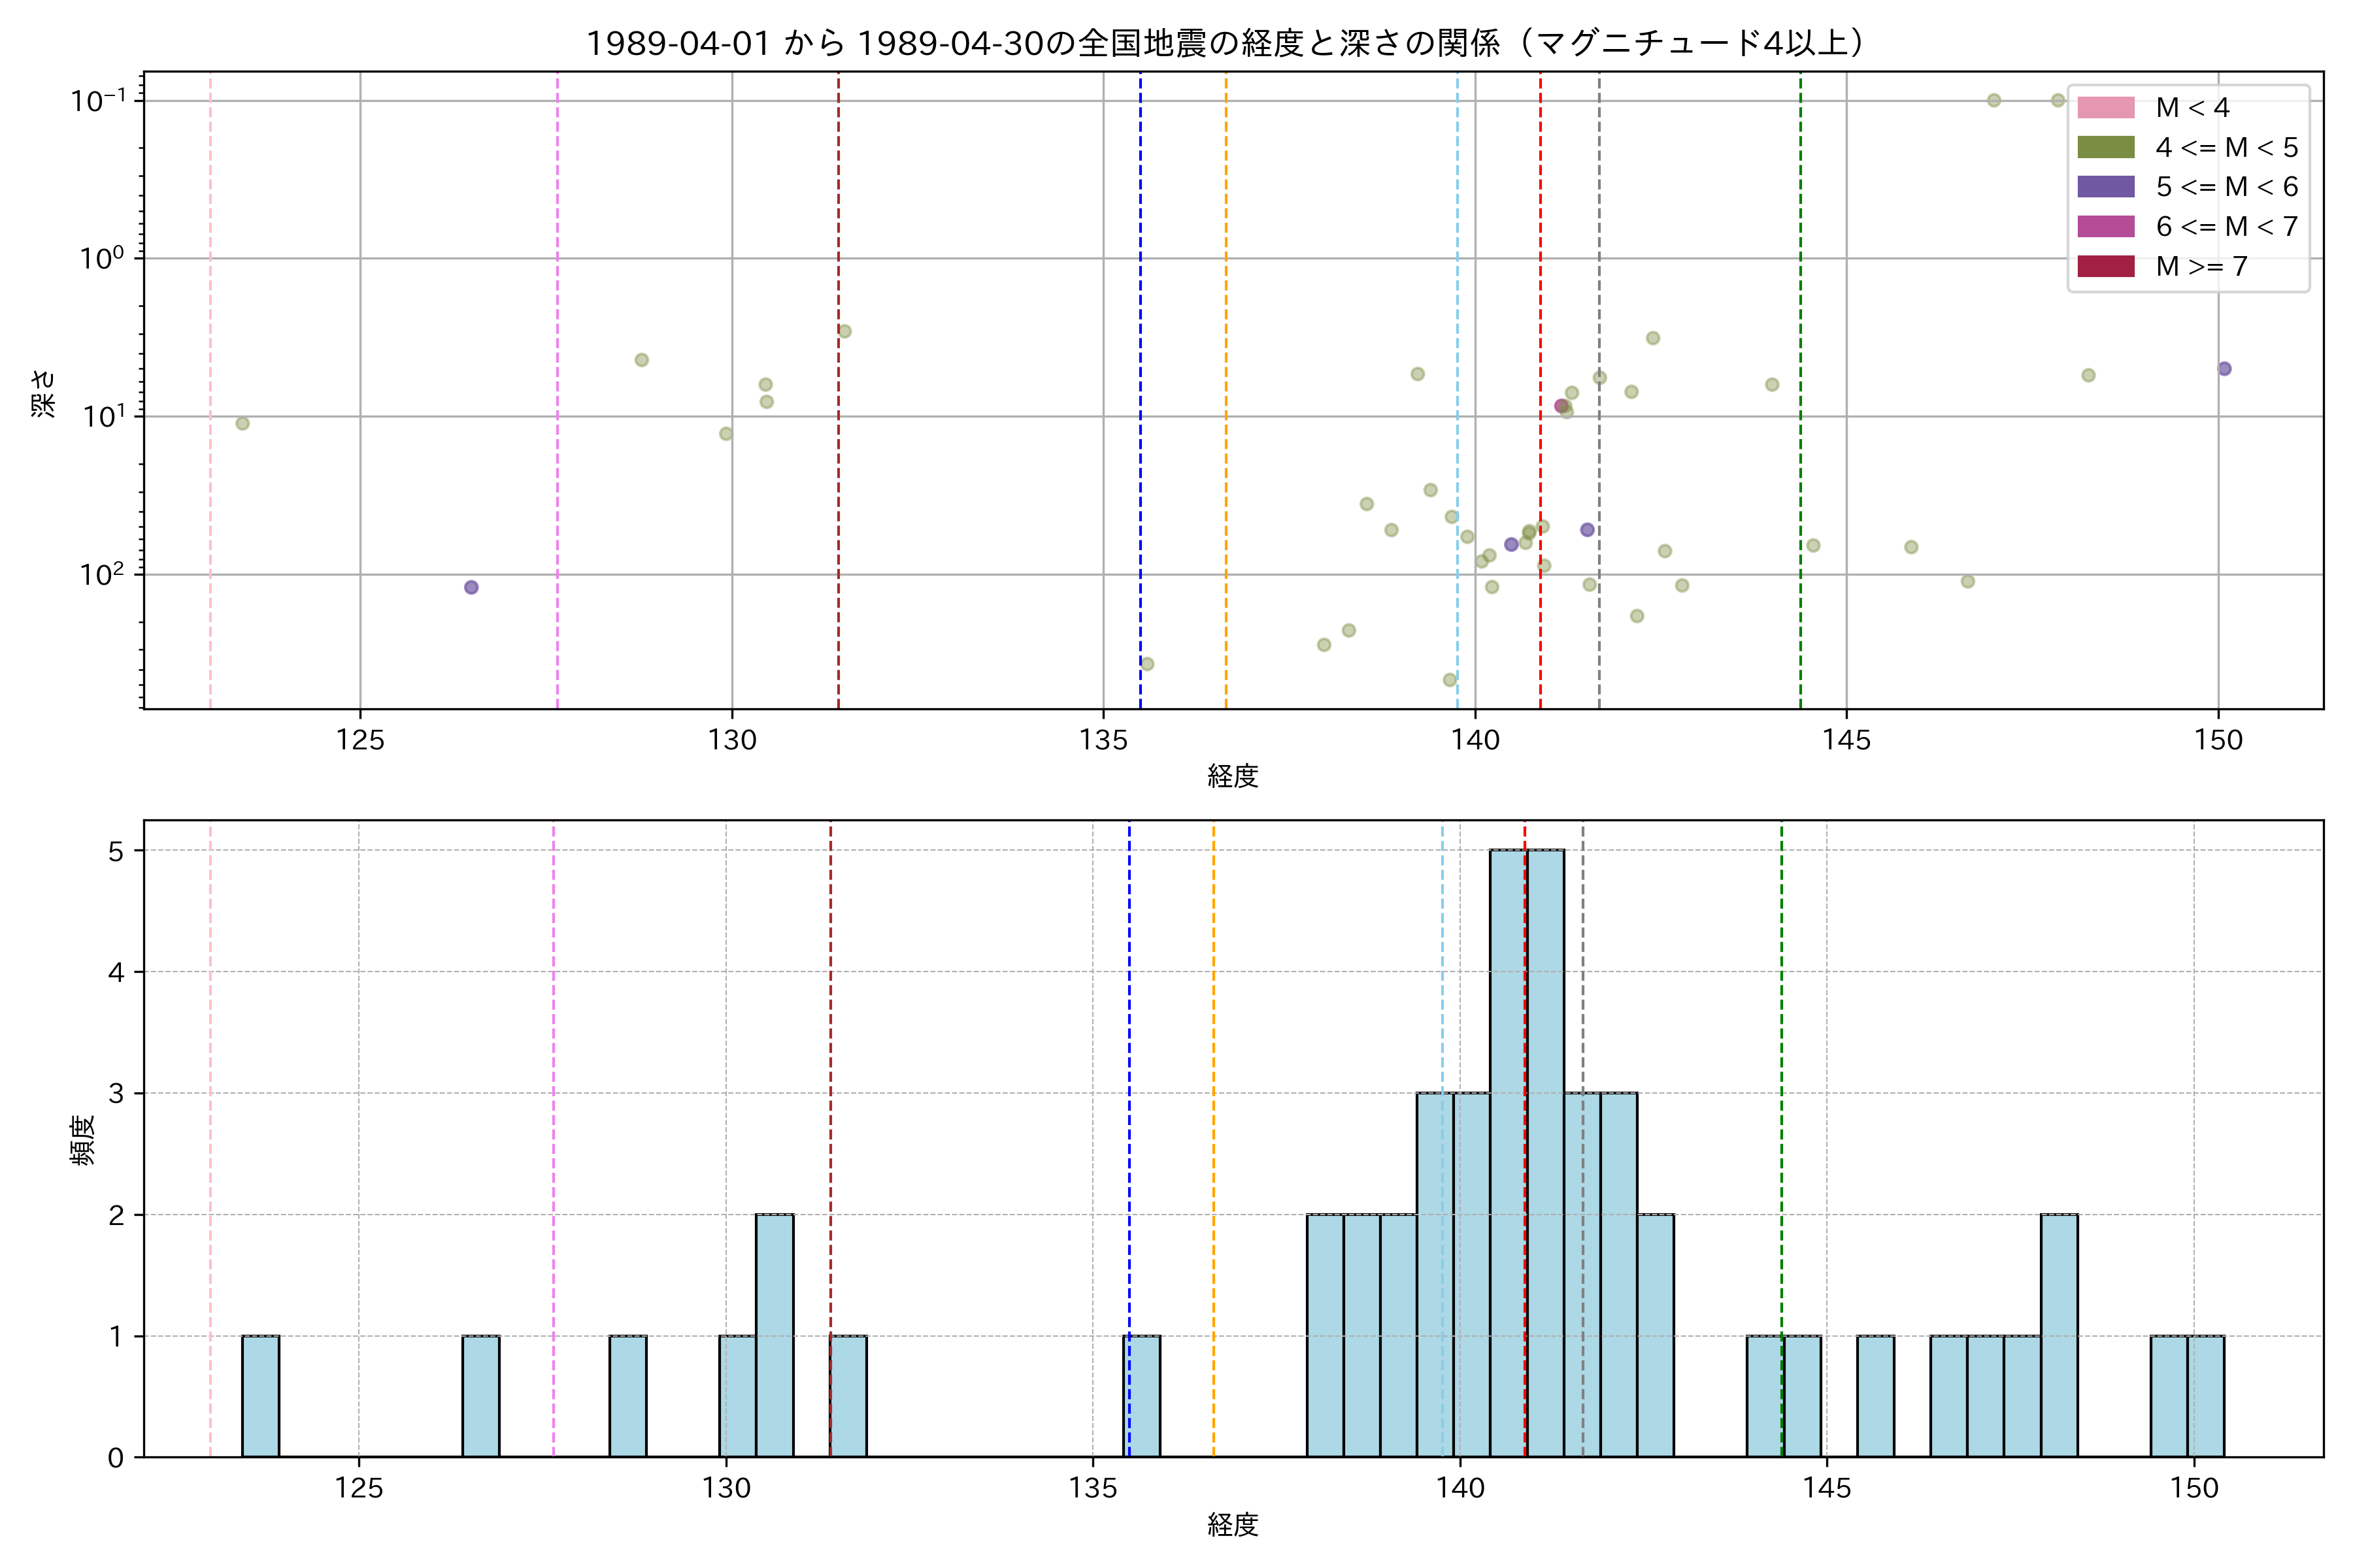The height and width of the screenshot is (1568, 2353).
Task: Click the leftmost scatter point near longitude 123
Action: [x=242, y=424]
